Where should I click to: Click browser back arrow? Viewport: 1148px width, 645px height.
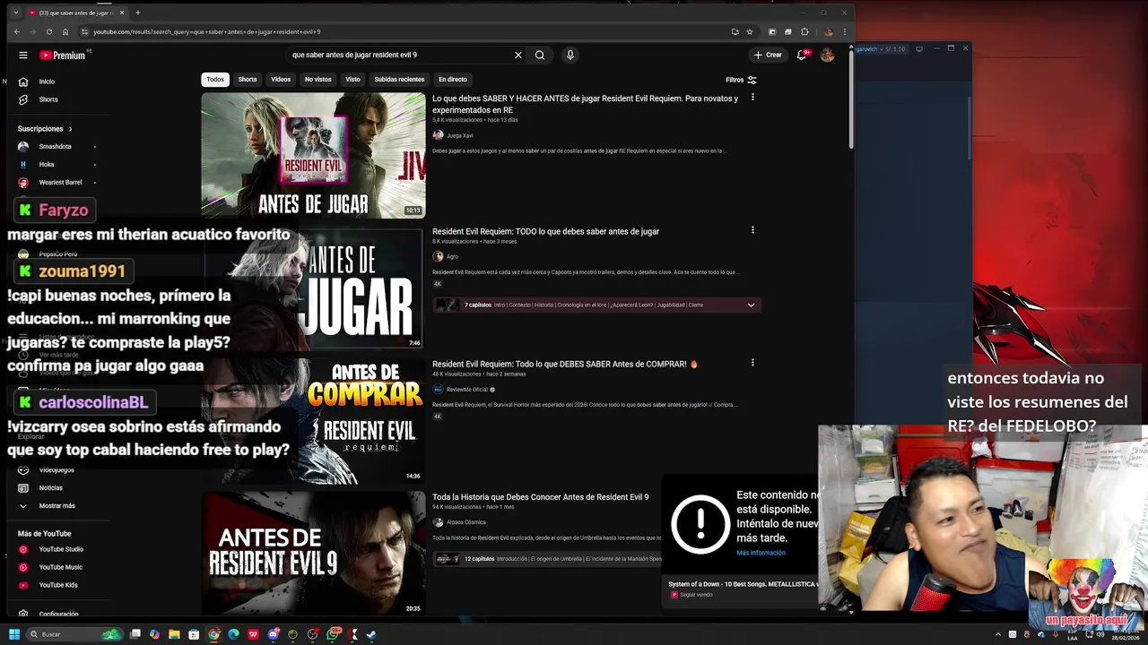tap(17, 31)
